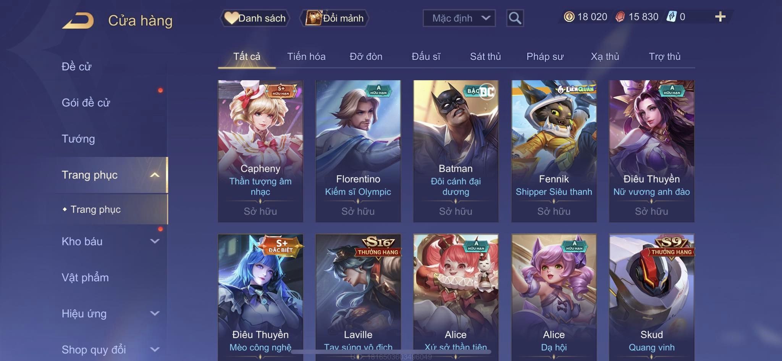Expand the Shop quy đổi section
Image resolution: width=782 pixels, height=361 pixels.
click(x=155, y=350)
